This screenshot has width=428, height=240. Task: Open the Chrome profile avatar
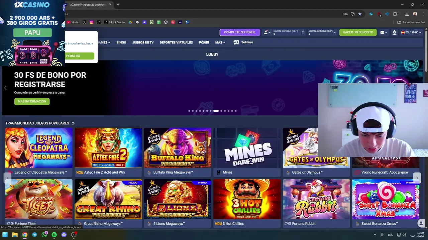pos(415,14)
